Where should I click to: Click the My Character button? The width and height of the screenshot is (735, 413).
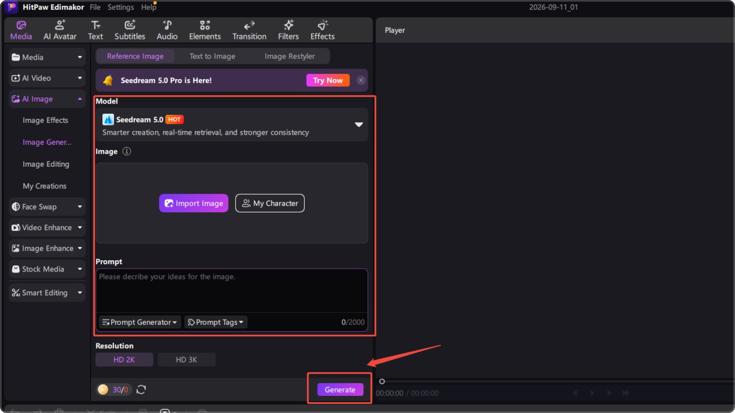(270, 203)
